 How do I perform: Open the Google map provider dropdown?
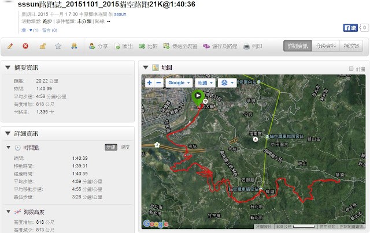(179, 83)
